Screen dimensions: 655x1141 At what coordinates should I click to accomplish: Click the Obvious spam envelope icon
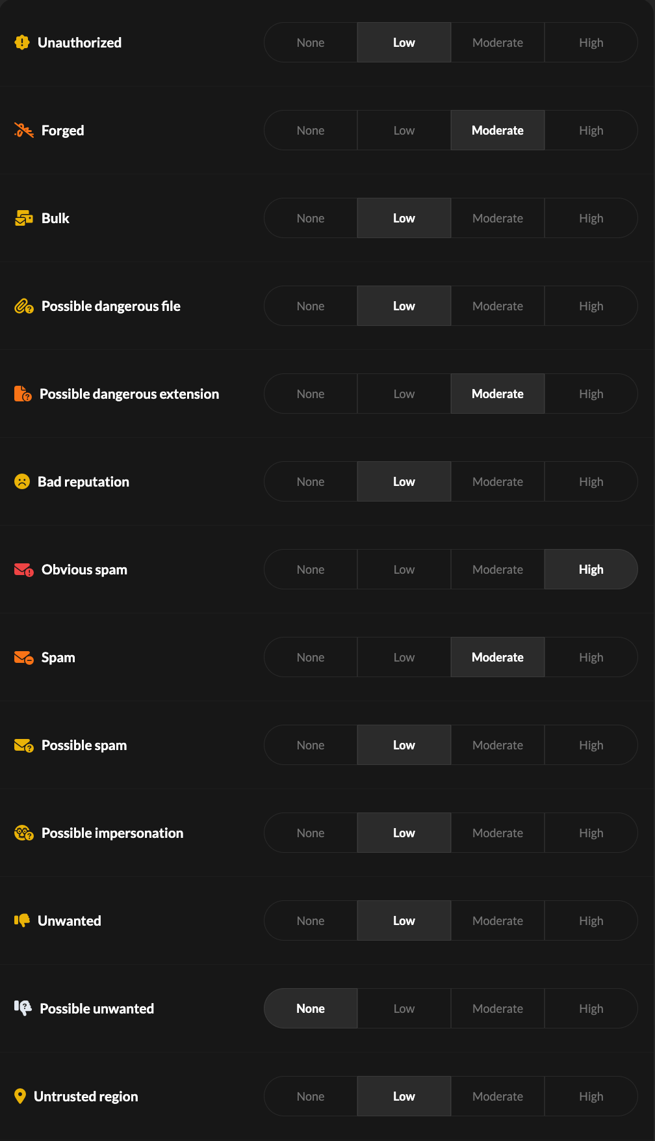tap(24, 570)
